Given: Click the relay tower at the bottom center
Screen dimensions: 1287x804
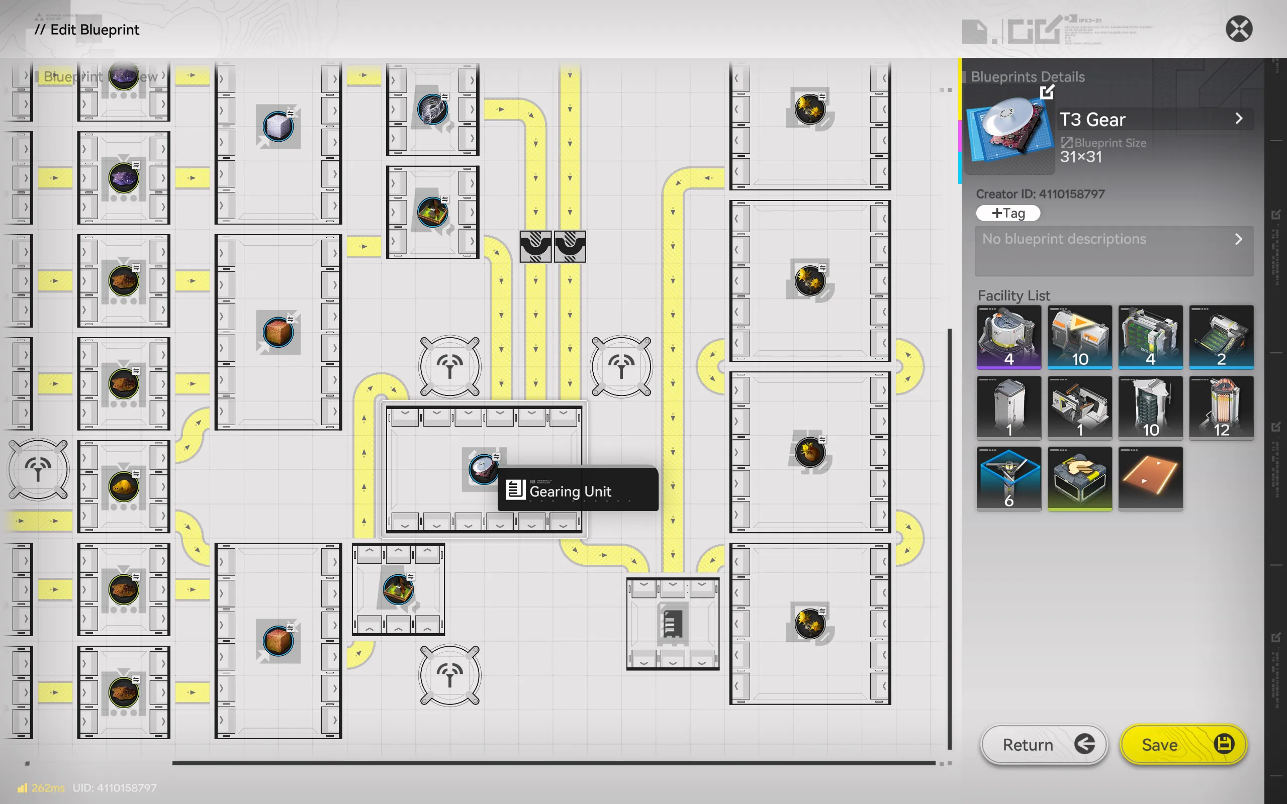Looking at the screenshot, I should click(449, 675).
